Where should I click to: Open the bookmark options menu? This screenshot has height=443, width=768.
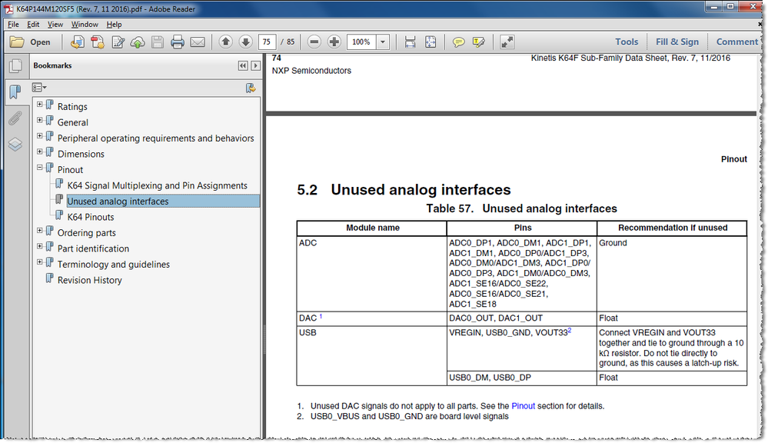[38, 87]
